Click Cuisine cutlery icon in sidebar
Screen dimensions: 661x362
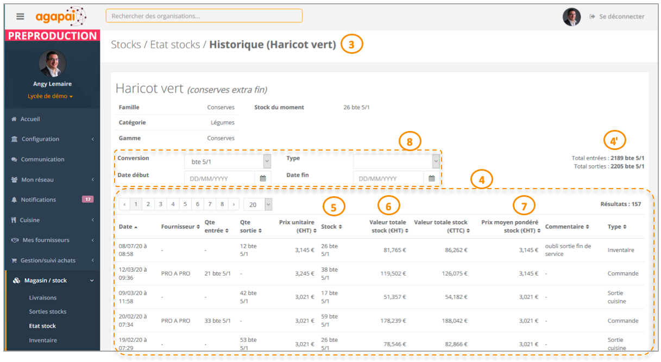pyautogui.click(x=14, y=220)
